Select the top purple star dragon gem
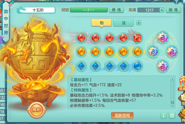 (163, 38)
